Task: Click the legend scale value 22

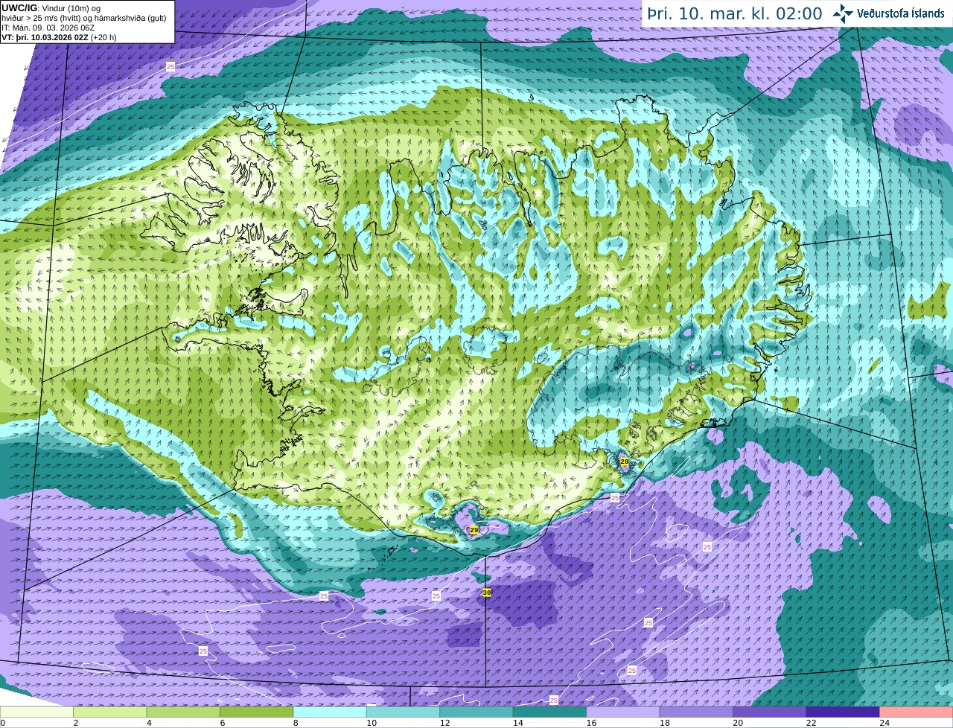Action: pyautogui.click(x=811, y=723)
